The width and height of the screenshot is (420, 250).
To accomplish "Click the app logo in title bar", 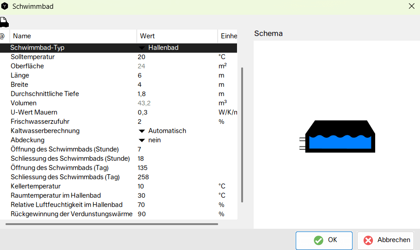I will pos(5,6).
